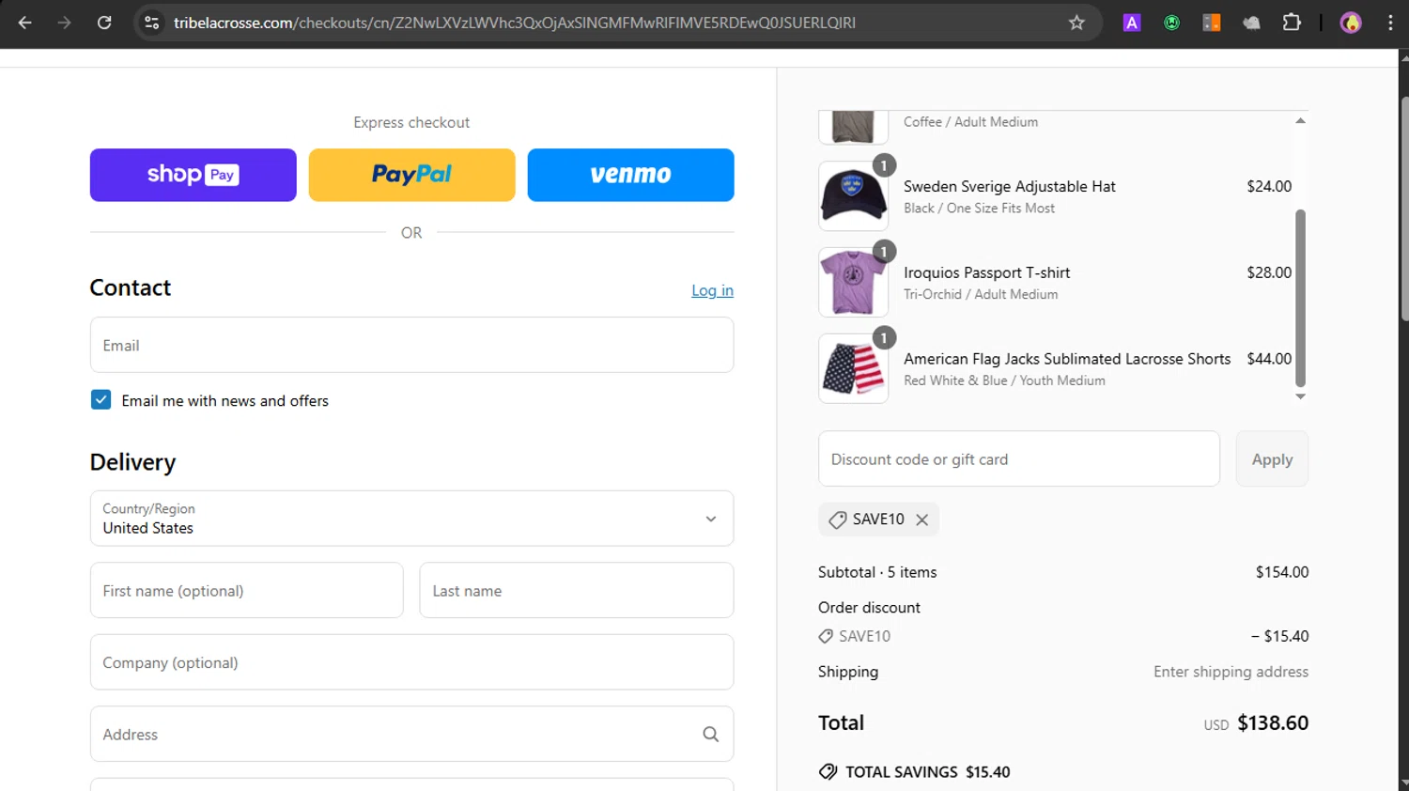
Task: Focus the Address field
Action: click(x=411, y=734)
